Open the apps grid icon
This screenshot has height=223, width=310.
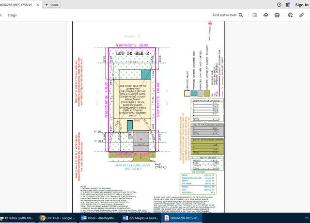tap(288, 5)
